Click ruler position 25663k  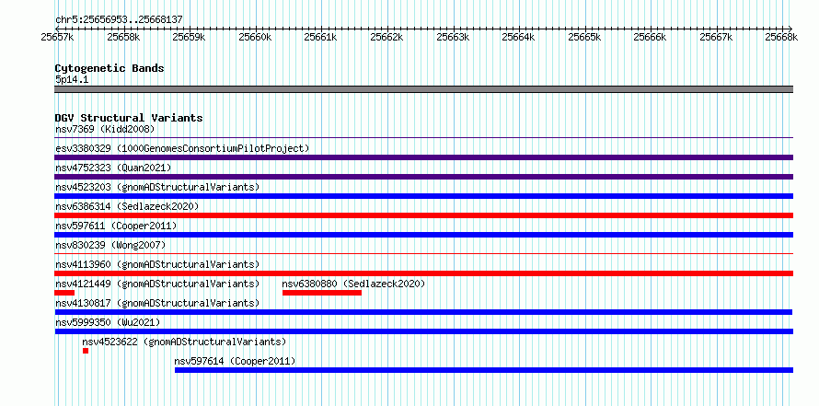point(453,37)
